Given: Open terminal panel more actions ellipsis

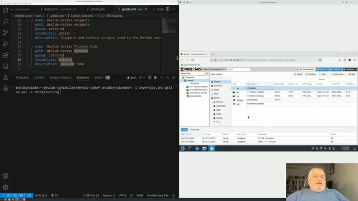Looking at the screenshot, I should [x=162, y=78].
